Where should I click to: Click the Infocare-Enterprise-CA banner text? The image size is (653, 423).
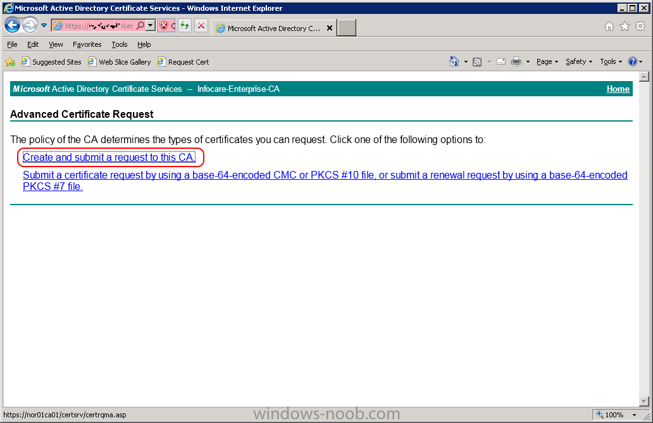pyautogui.click(x=239, y=89)
